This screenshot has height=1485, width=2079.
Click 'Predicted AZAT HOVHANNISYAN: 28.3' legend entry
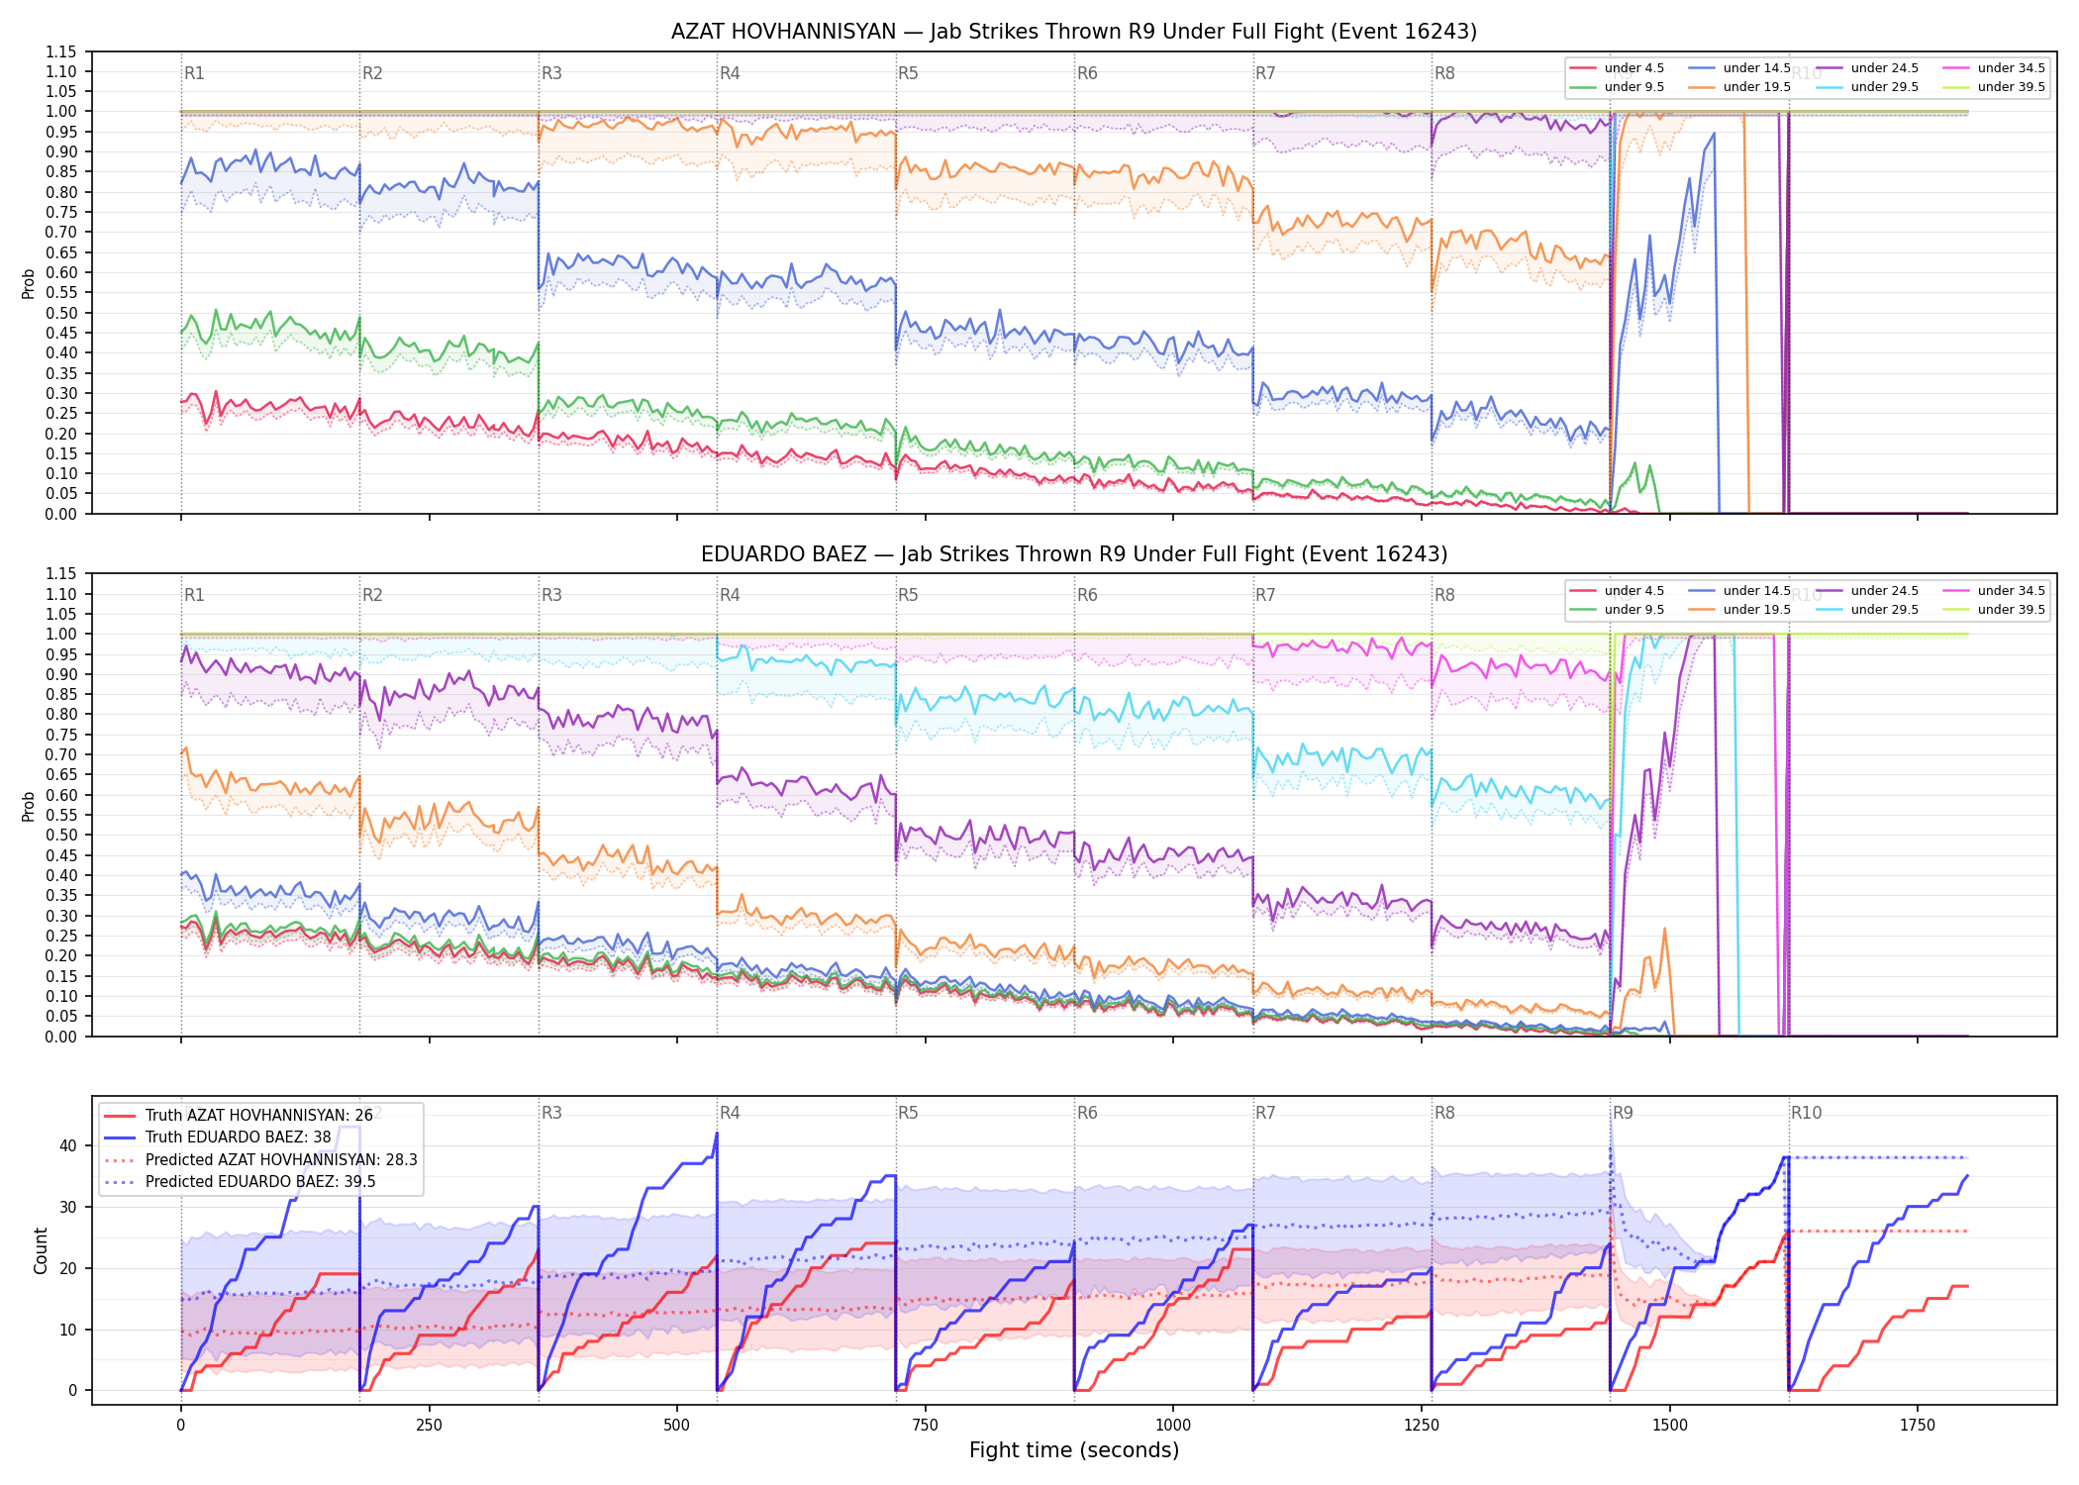tap(260, 1160)
